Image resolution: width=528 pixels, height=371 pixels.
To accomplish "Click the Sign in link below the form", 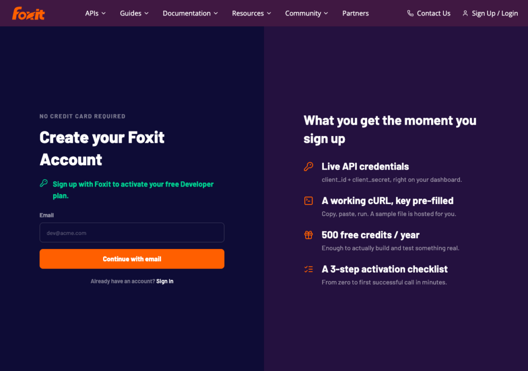I will coord(164,281).
